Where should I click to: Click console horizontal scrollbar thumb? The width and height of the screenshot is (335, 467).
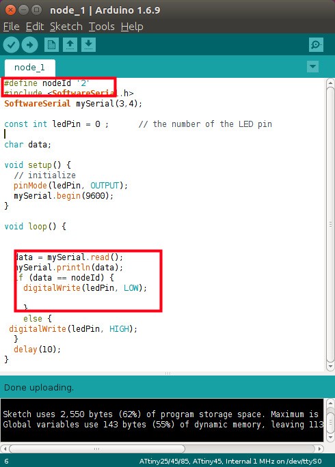[x=97, y=449]
